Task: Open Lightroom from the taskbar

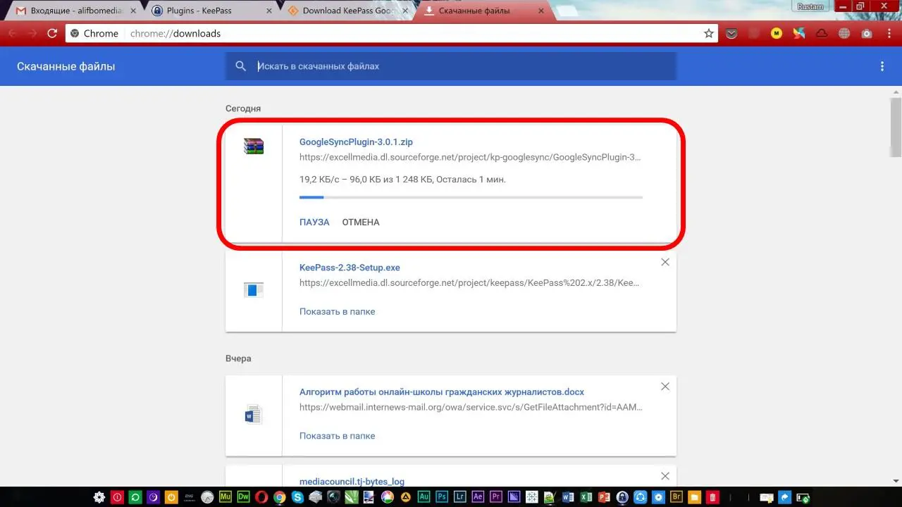Action: click(459, 497)
